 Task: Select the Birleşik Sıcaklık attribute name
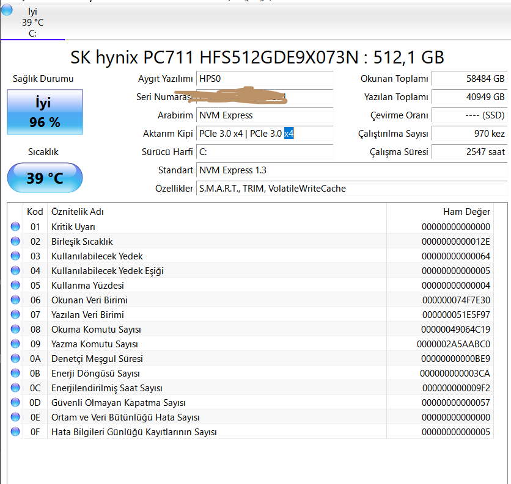82,242
